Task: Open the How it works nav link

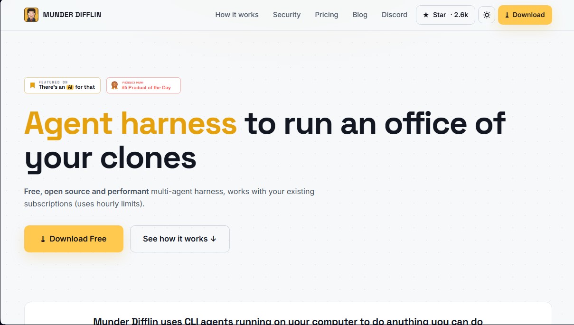Action: point(237,15)
